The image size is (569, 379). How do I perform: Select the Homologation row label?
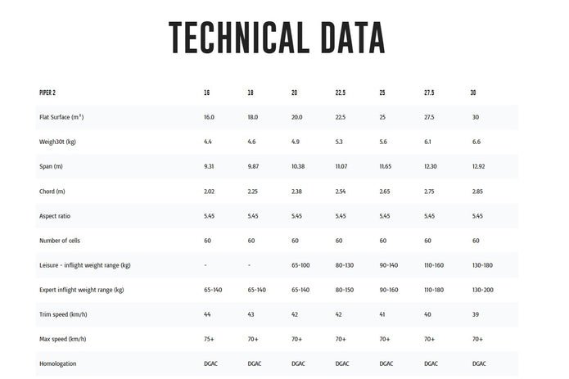57,363
